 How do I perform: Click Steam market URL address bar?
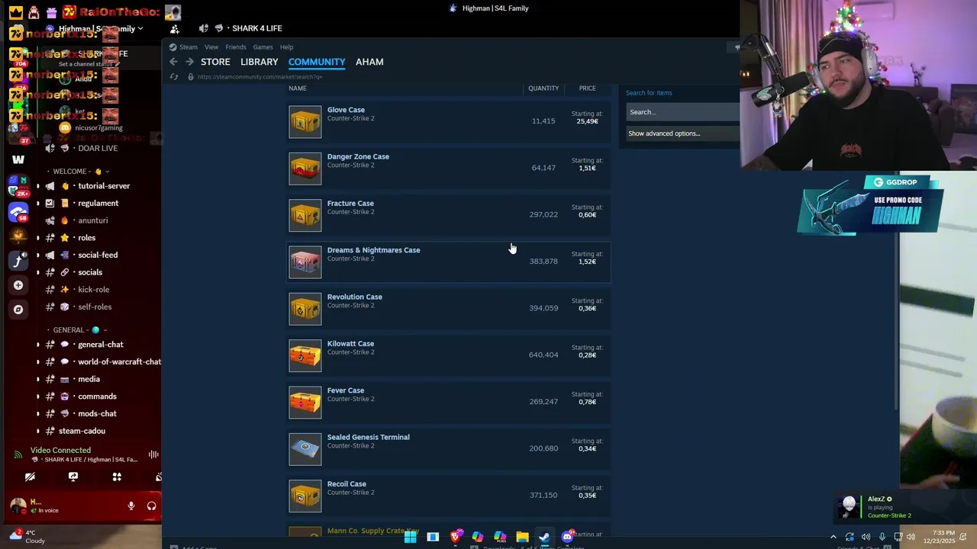pos(260,77)
